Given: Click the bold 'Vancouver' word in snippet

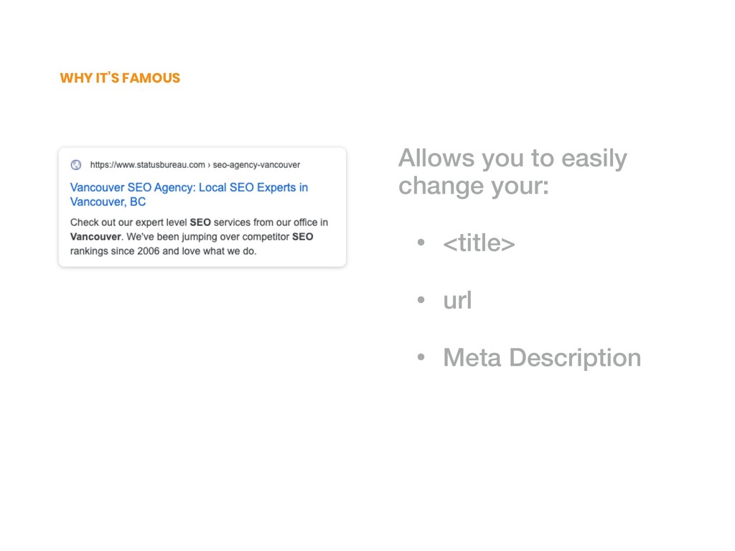Looking at the screenshot, I should point(95,237).
